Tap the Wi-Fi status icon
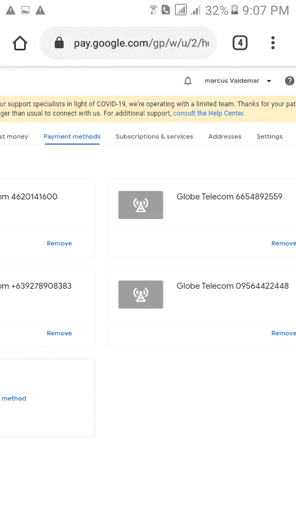 [153, 10]
